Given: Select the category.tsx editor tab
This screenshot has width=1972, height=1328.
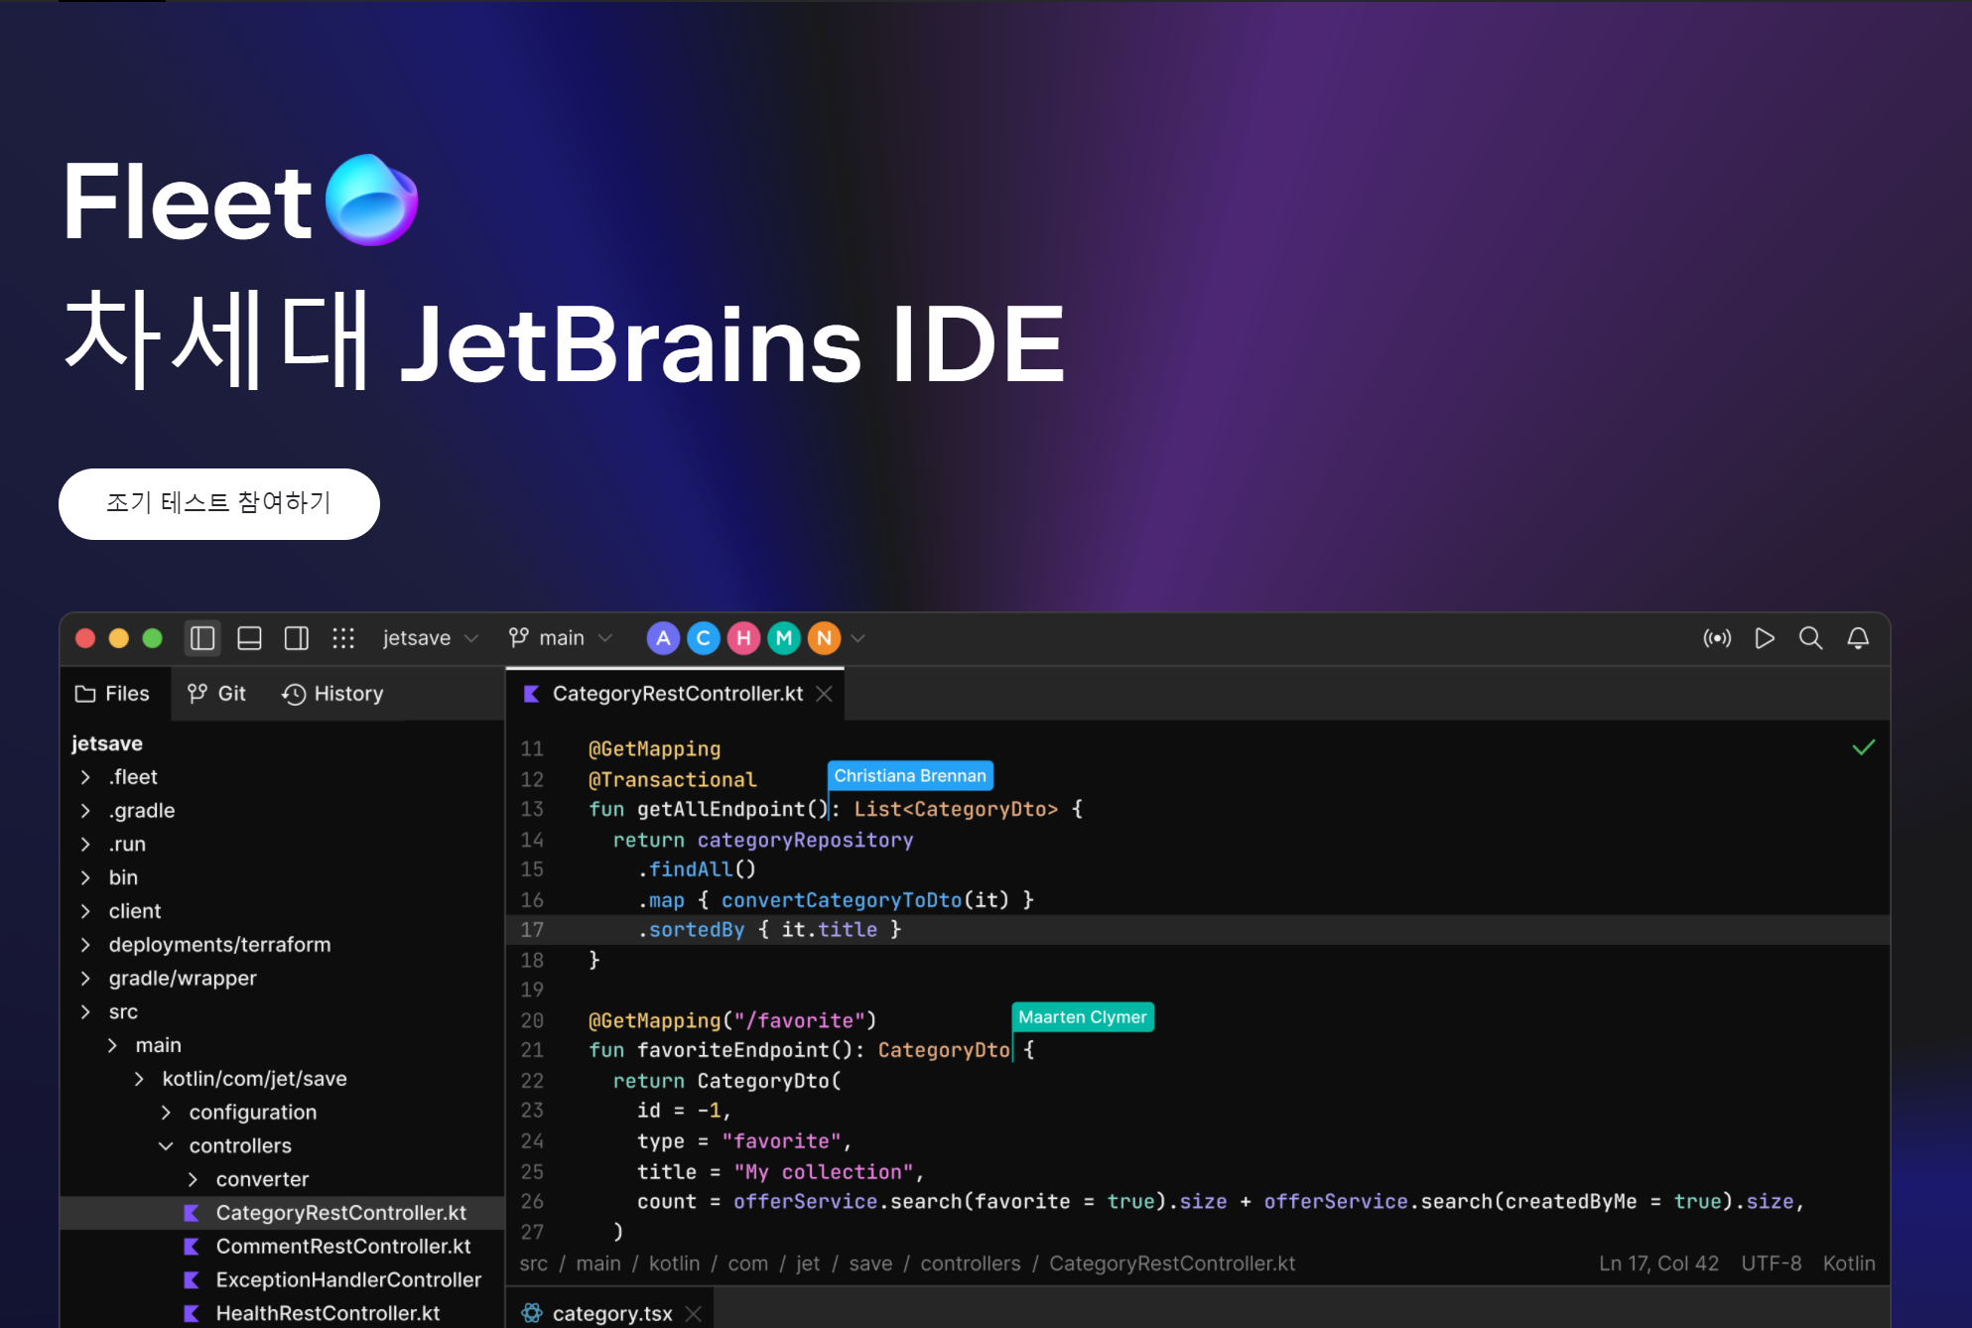Looking at the screenshot, I should [611, 1313].
